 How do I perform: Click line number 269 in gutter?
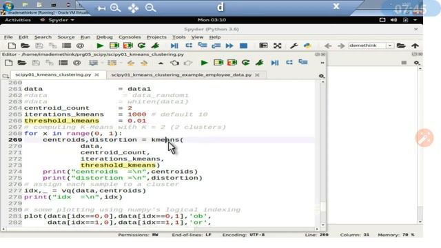(15, 140)
